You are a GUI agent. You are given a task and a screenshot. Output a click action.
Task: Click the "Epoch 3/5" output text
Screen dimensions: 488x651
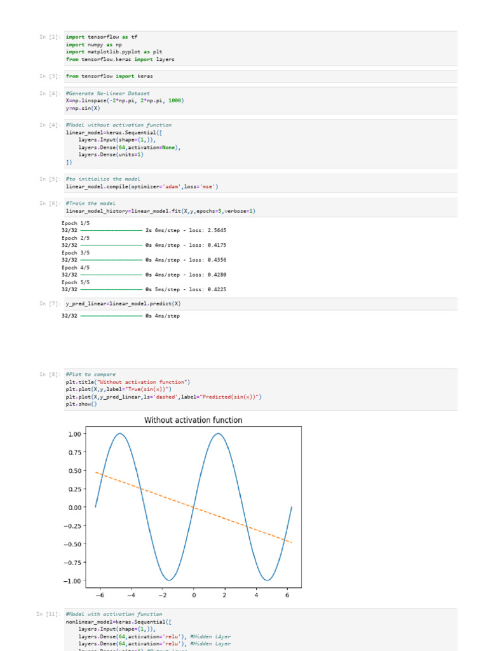[x=75, y=252]
